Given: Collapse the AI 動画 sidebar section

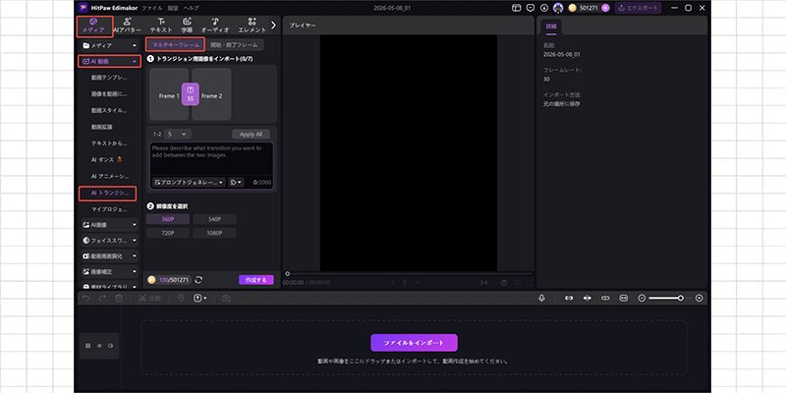Looking at the screenshot, I should (x=109, y=61).
